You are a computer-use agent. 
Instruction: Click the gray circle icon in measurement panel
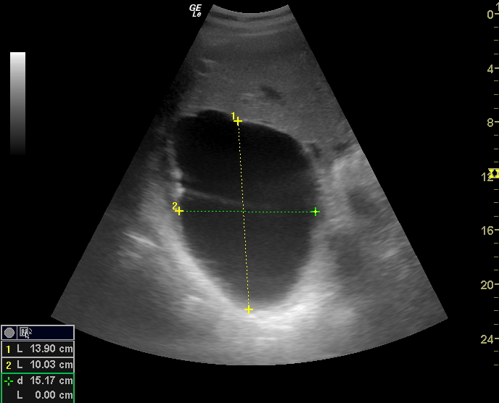point(9,333)
